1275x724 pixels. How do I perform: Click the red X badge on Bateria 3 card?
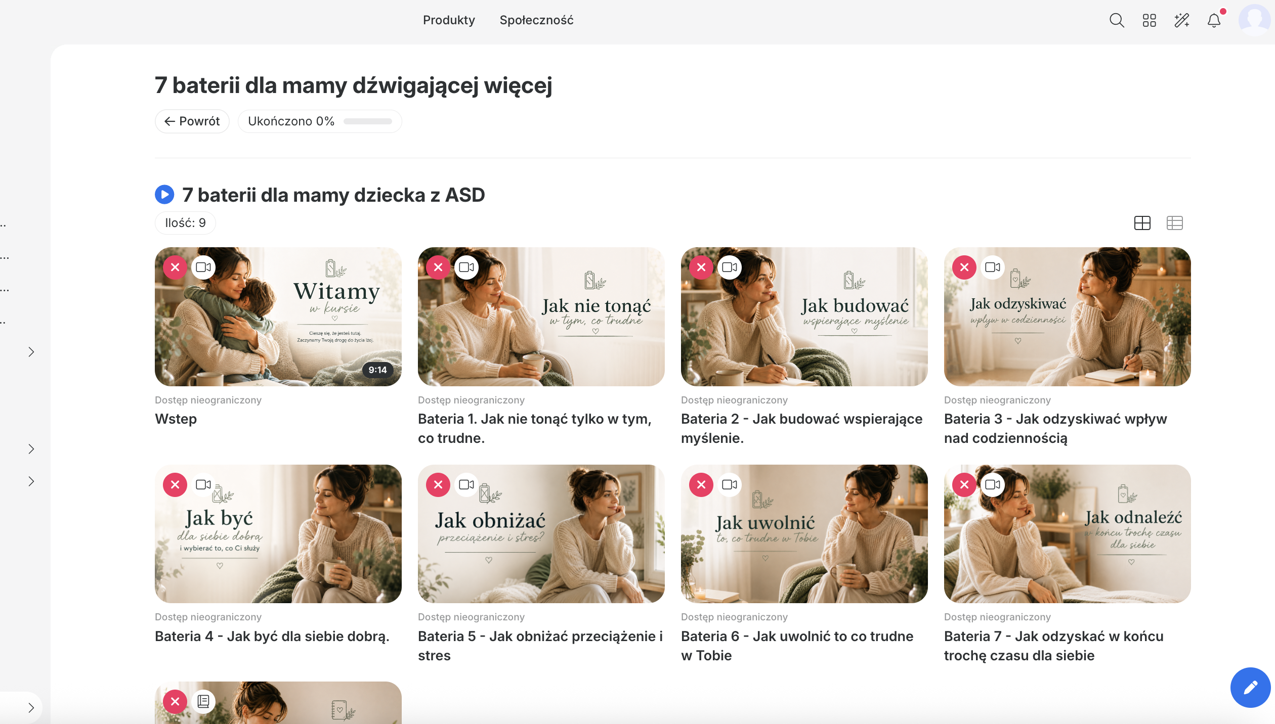pyautogui.click(x=964, y=267)
